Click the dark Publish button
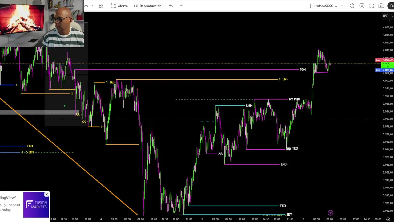The height and width of the screenshot is (222, 394). coord(391,6)
